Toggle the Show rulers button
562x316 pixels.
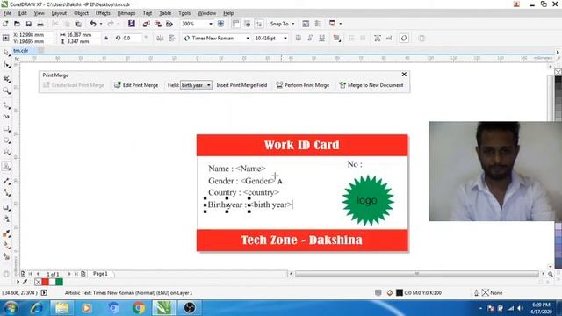click(x=235, y=24)
